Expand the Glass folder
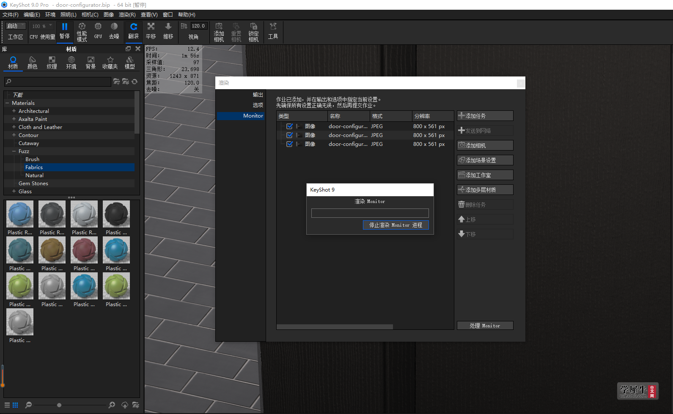Image resolution: width=673 pixels, height=414 pixels. pos(14,192)
